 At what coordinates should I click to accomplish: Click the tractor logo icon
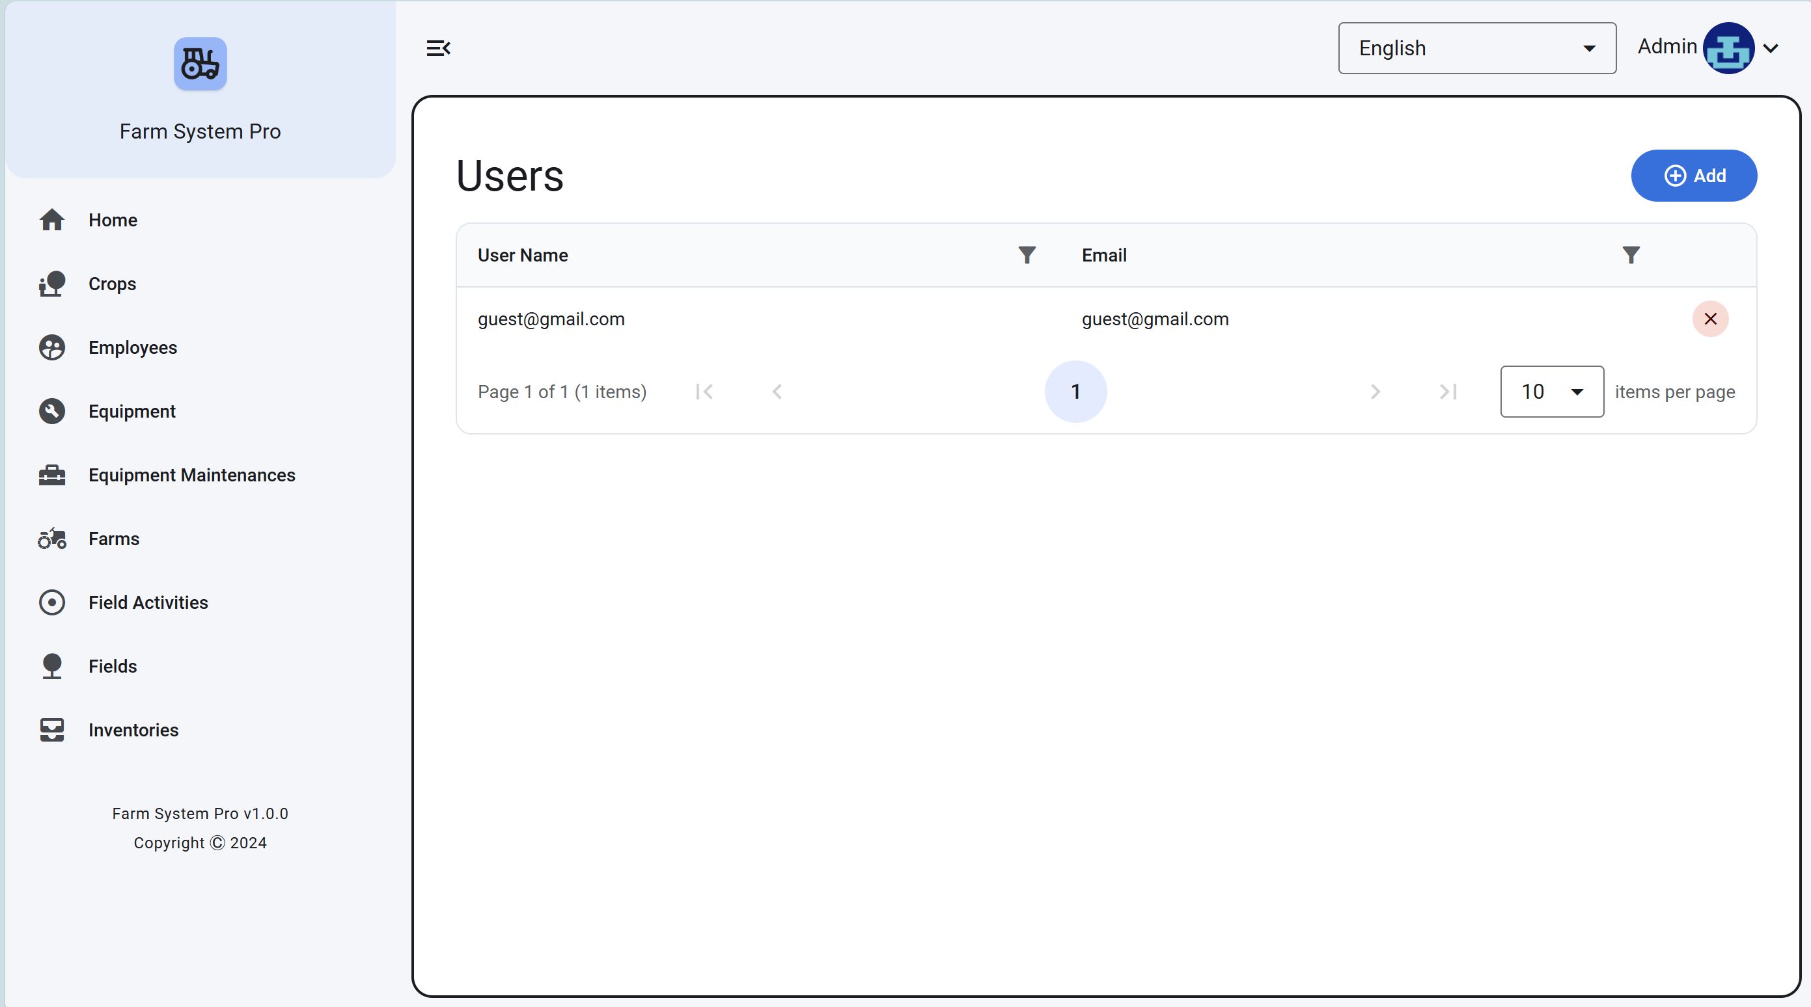pos(200,64)
